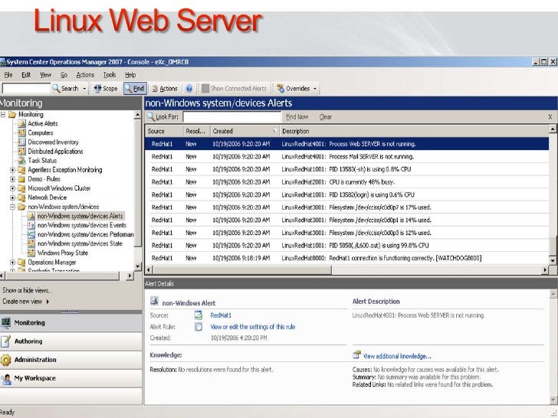This screenshot has width=558, height=418.
Task: Open View additional knowledge link
Action: [397, 356]
